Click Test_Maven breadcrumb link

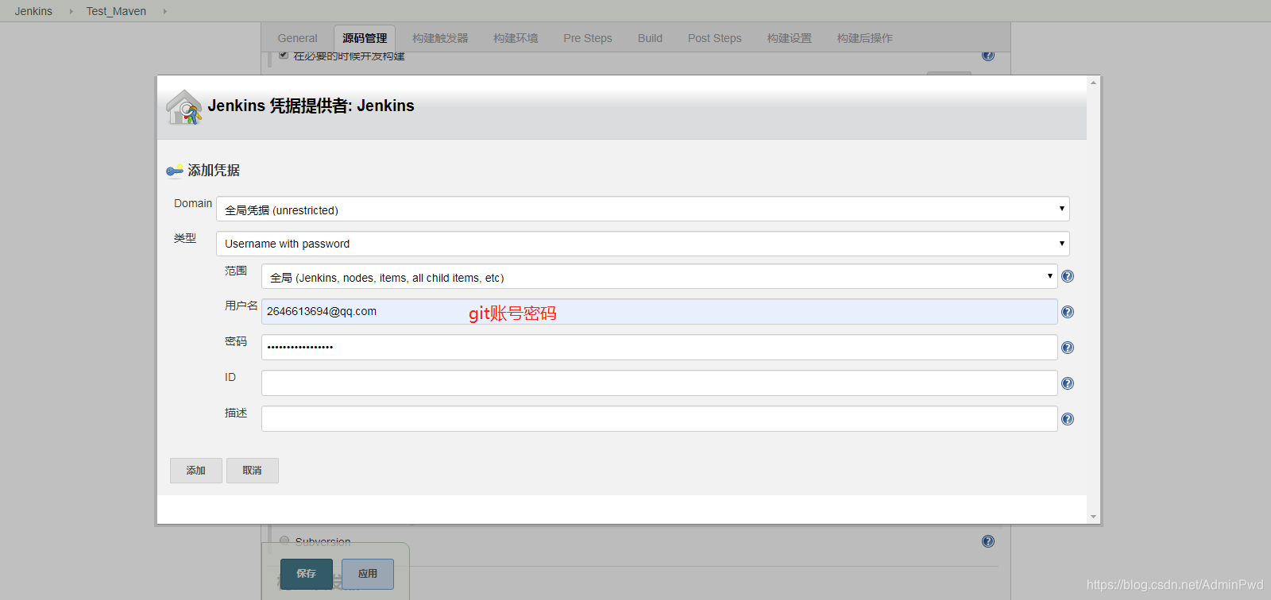coord(116,11)
